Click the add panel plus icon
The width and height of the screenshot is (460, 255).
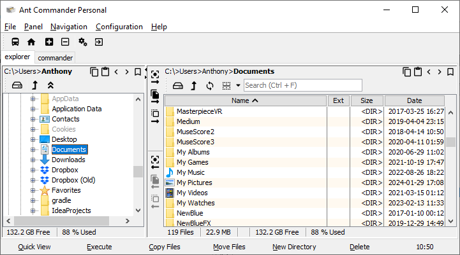coord(49,42)
